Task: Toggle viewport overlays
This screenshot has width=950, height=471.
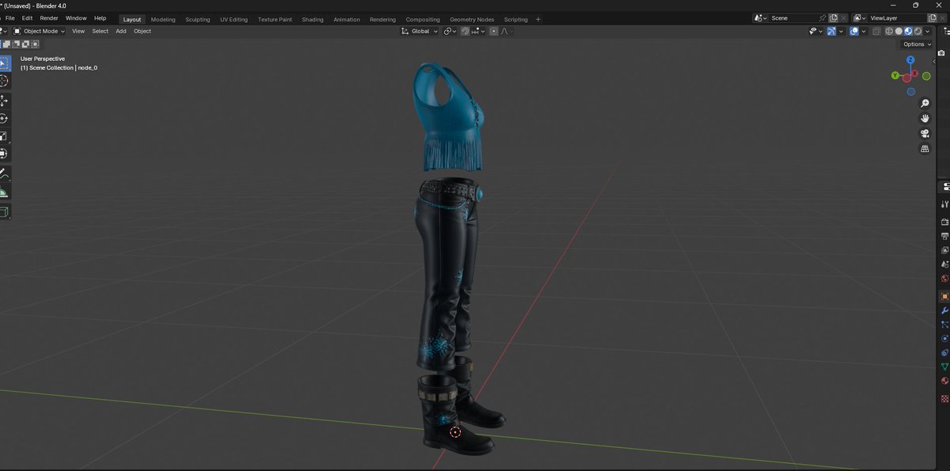Action: pyautogui.click(x=854, y=31)
